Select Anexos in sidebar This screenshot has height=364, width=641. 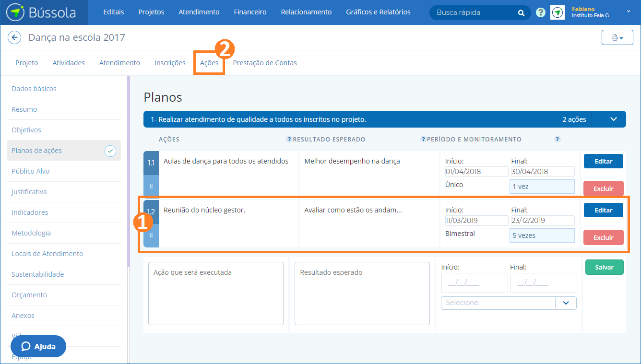pyautogui.click(x=64, y=316)
